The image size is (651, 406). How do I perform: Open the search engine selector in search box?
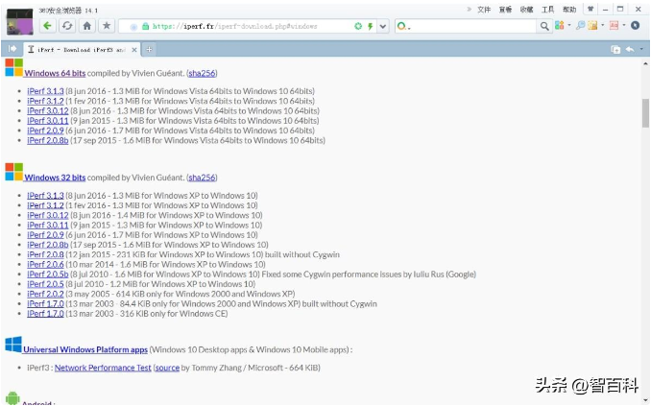coord(403,26)
